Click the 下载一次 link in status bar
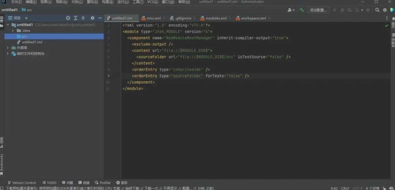Viewport: 395px width, 190px height. (151, 188)
